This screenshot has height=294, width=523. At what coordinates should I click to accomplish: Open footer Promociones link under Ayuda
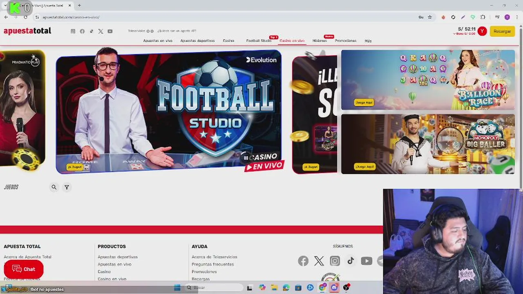tap(204, 272)
